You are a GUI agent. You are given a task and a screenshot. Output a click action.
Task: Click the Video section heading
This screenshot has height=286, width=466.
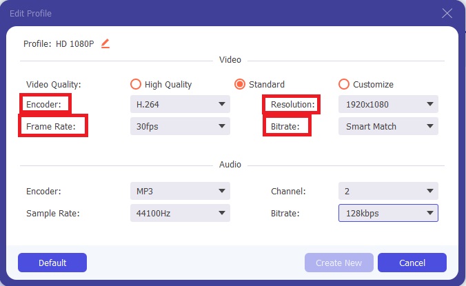coord(230,60)
